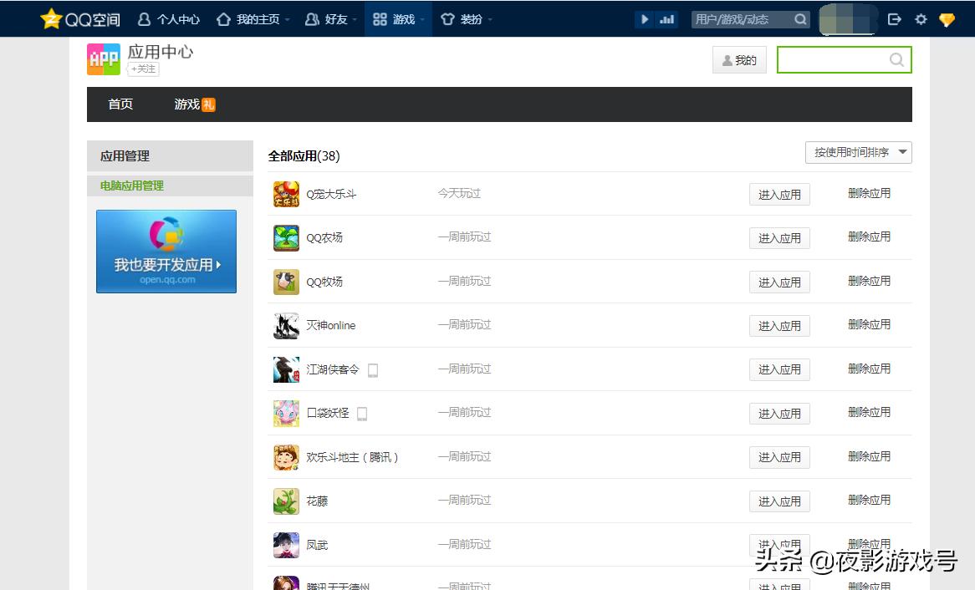Click the app center search magnifier icon
975x590 pixels.
(896, 59)
